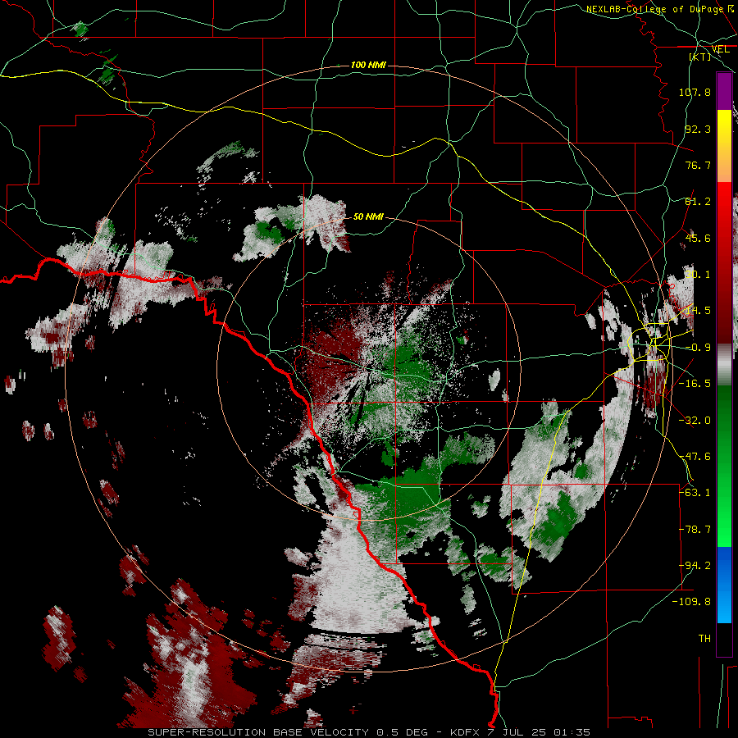Click the 14.5 velocity scale value
738x738 pixels.
698,311
